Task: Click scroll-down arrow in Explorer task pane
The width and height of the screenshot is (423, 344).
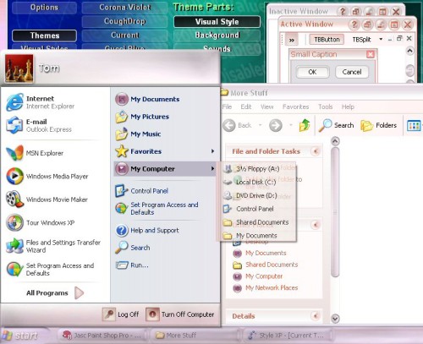Action: tap(335, 319)
